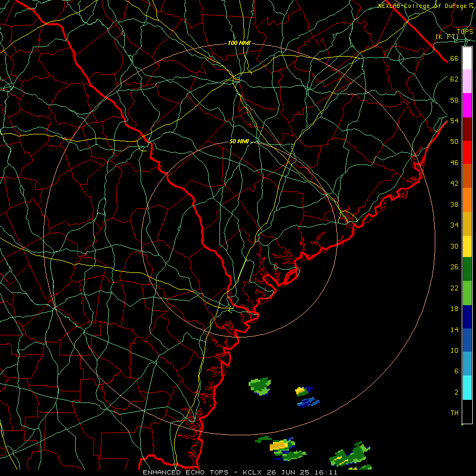This screenshot has width=476, height=476.
Task: Click the legend value 22
Action: 454,288
